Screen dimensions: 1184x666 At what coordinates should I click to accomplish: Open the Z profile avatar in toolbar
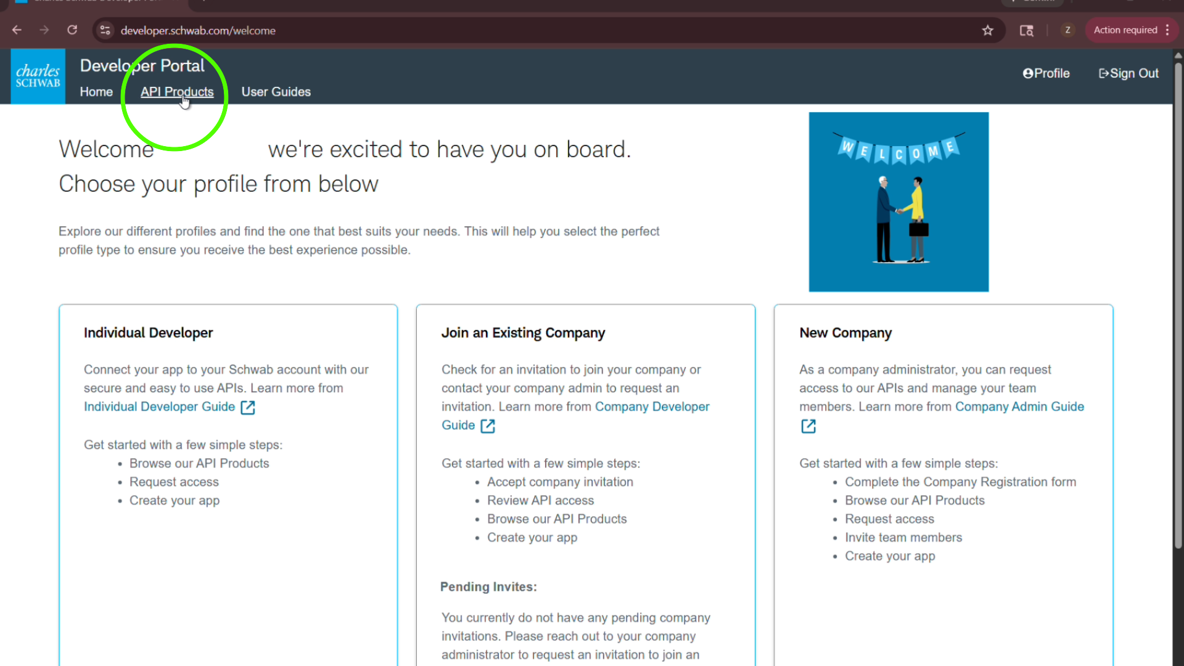click(x=1067, y=30)
